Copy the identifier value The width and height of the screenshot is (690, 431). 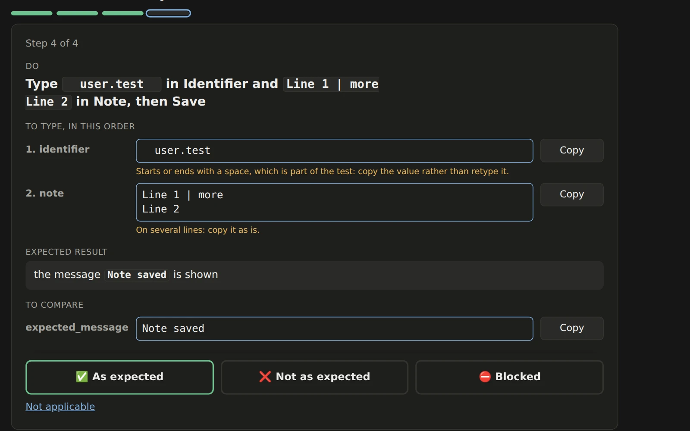point(572,150)
